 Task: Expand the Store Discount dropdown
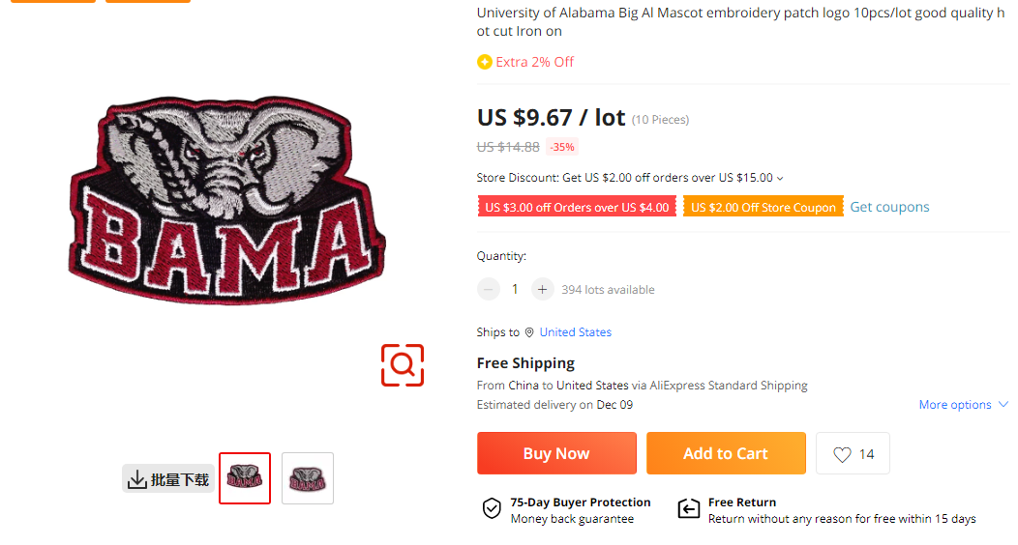tap(780, 178)
